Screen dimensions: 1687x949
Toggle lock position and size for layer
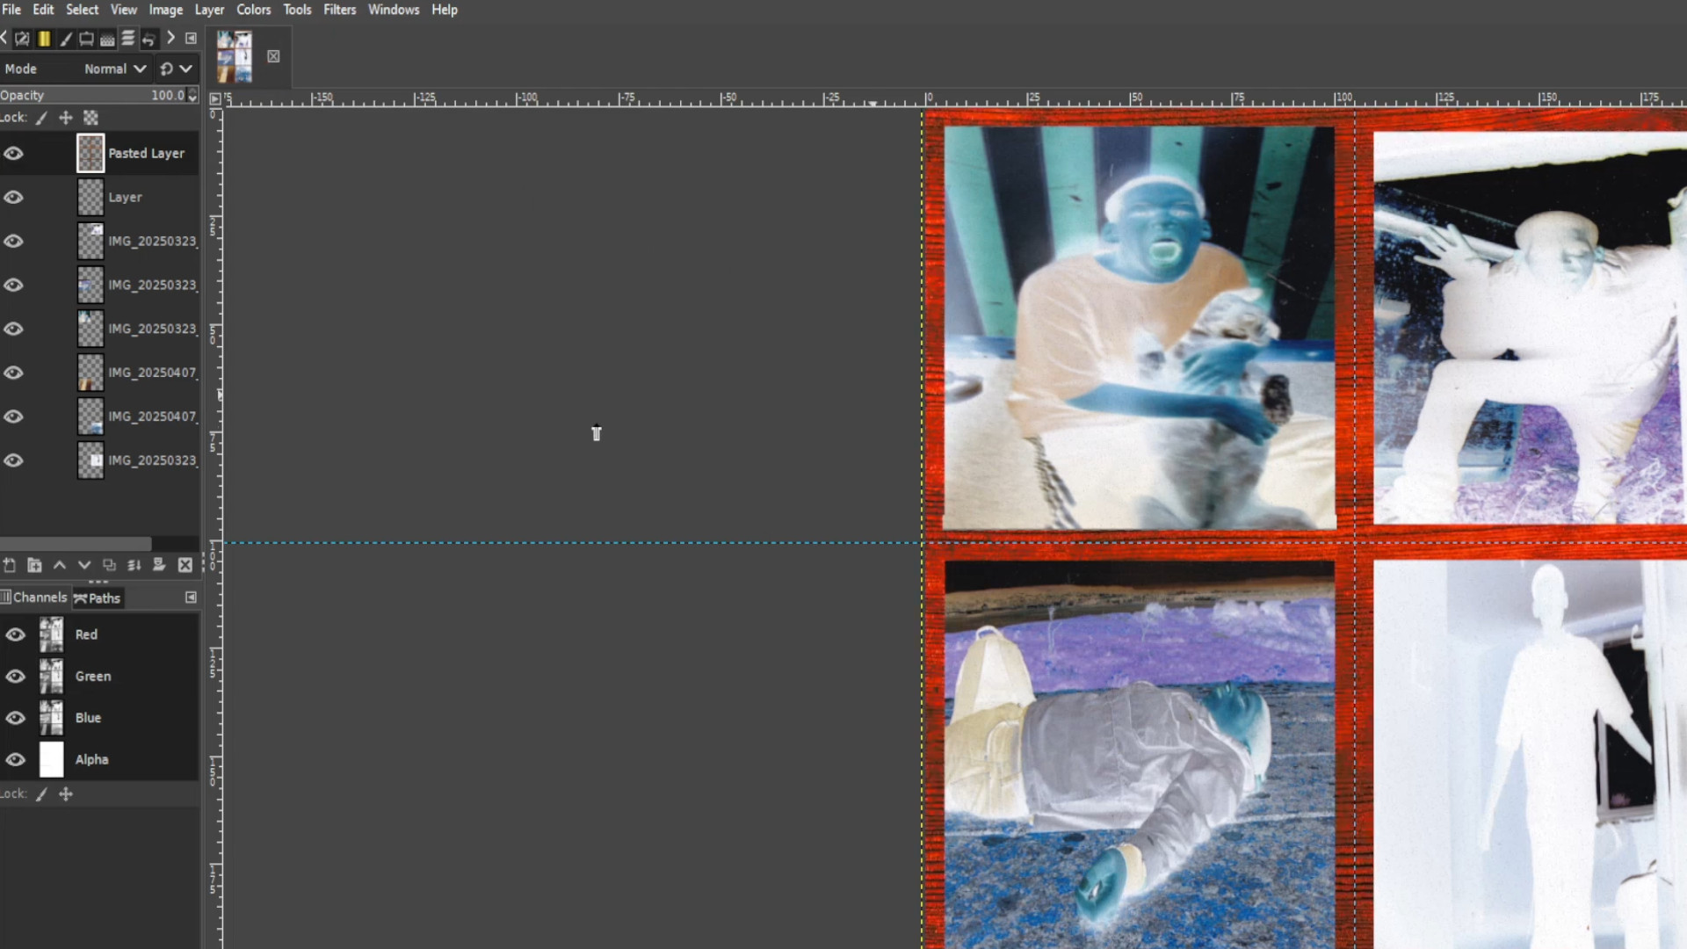(x=66, y=118)
